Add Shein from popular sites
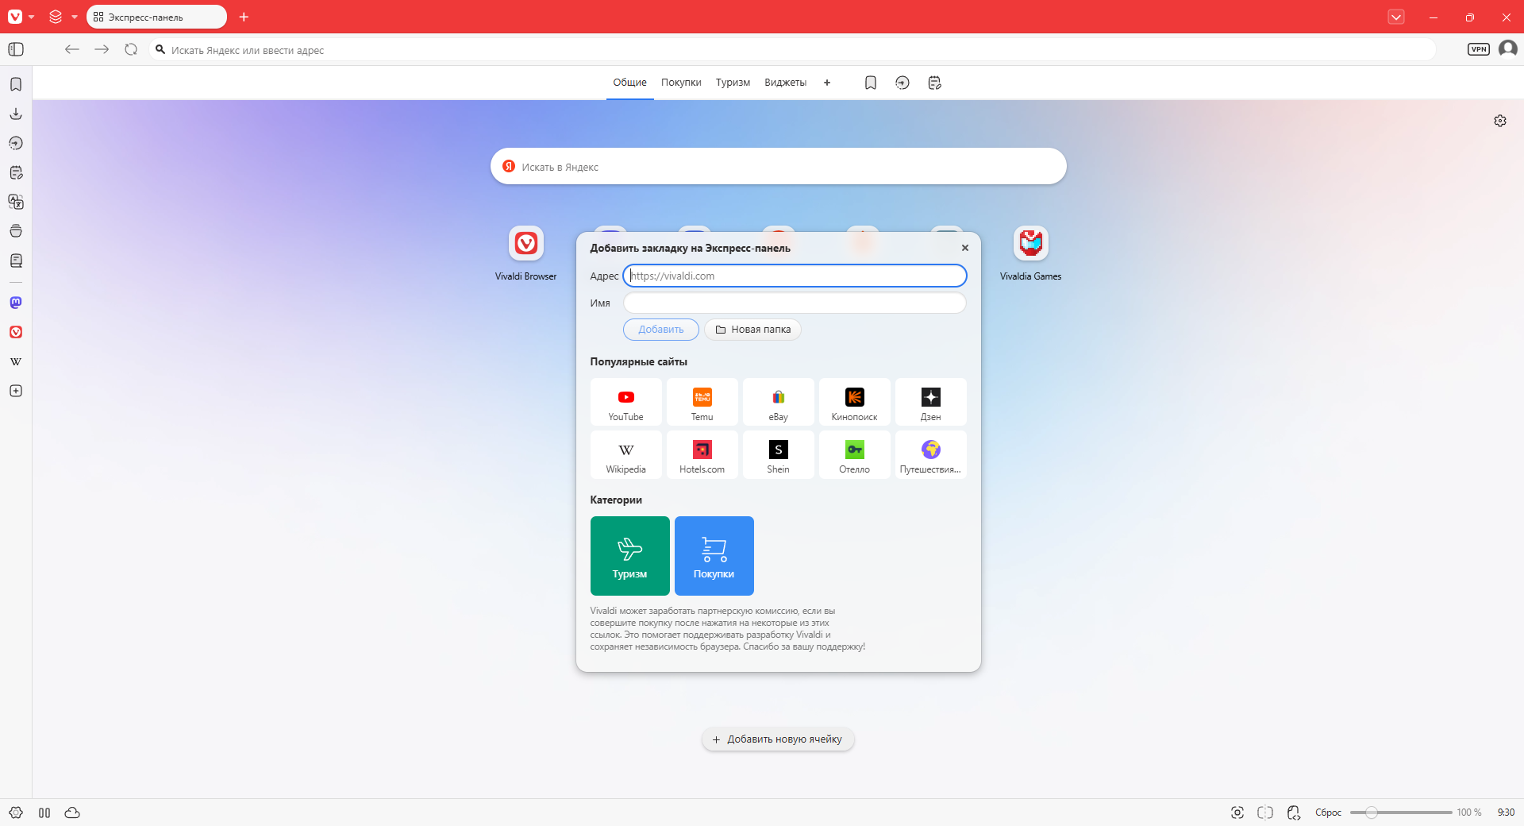 point(779,454)
